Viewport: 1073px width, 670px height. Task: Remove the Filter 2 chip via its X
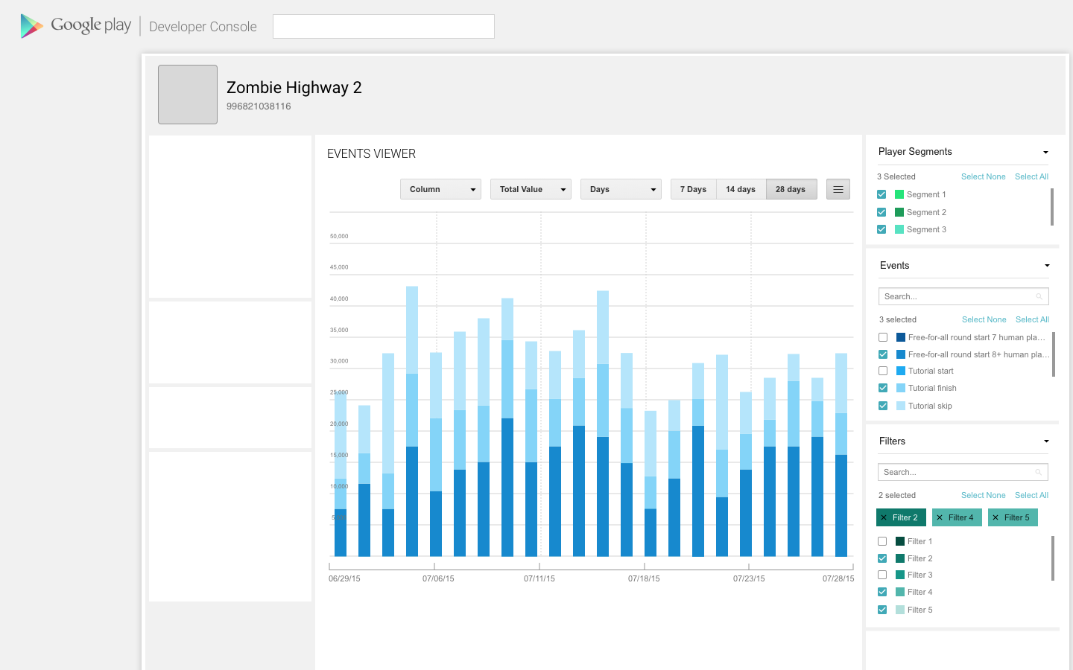884,518
